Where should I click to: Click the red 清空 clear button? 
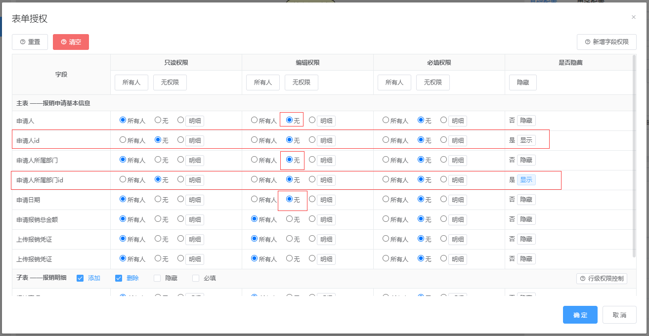click(x=71, y=42)
